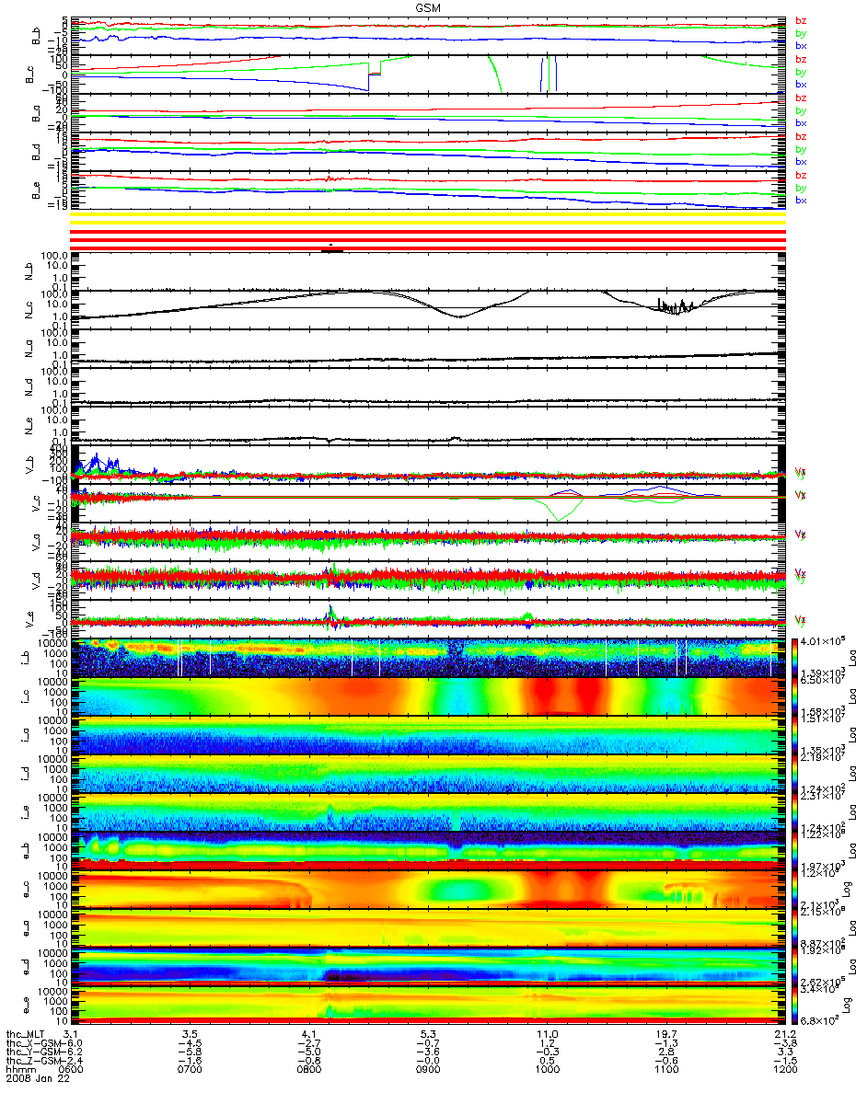856x1104 pixels.
Task: Select the bz legend entry for B_b
Action: (x=800, y=20)
